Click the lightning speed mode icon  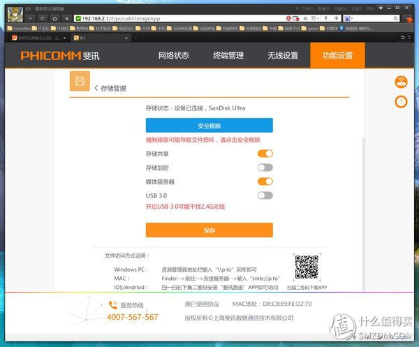point(326,18)
